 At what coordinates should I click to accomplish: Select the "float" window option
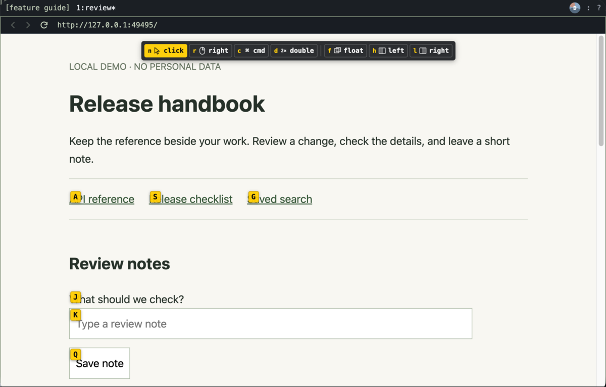tap(345, 51)
